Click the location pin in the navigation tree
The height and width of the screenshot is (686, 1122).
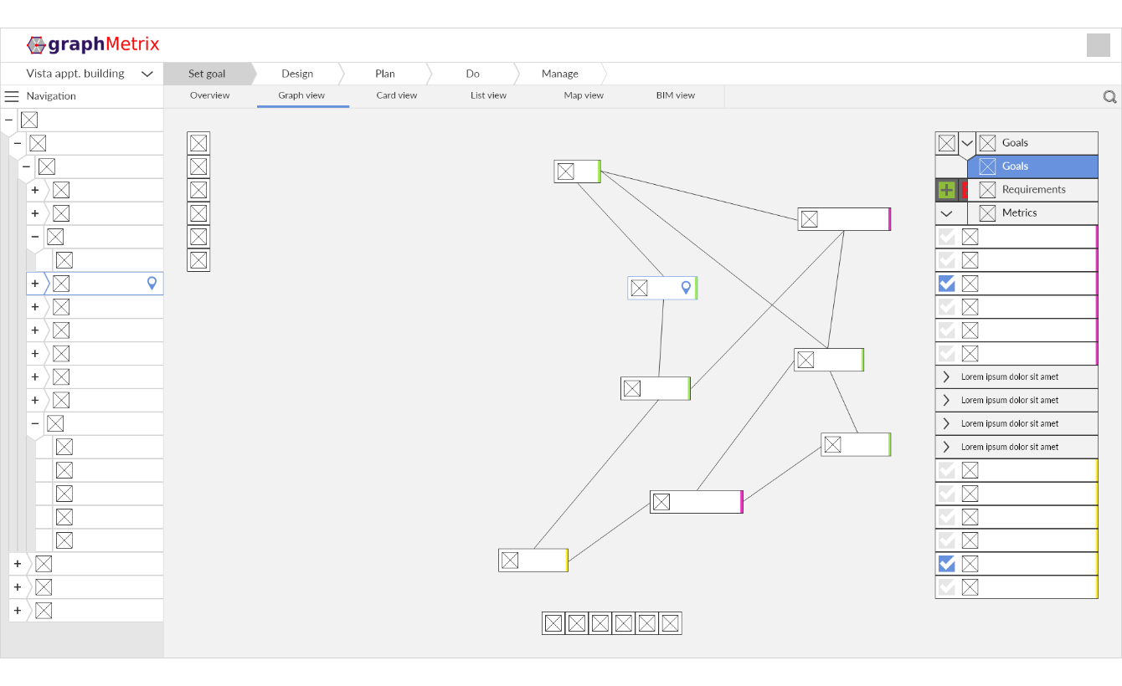[152, 284]
